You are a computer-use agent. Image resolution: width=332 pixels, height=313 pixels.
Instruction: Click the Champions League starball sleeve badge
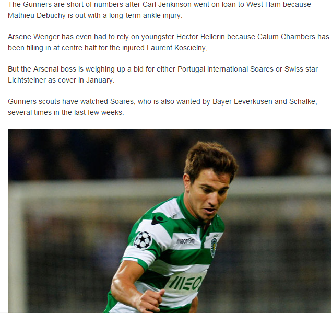pyautogui.click(x=143, y=240)
